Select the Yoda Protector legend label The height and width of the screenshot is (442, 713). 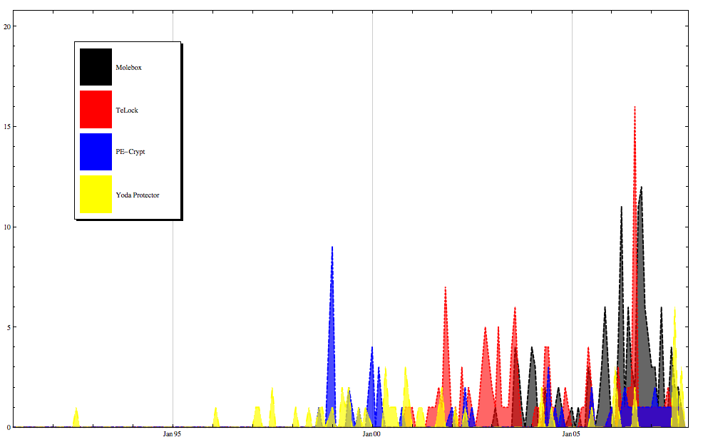click(x=138, y=195)
